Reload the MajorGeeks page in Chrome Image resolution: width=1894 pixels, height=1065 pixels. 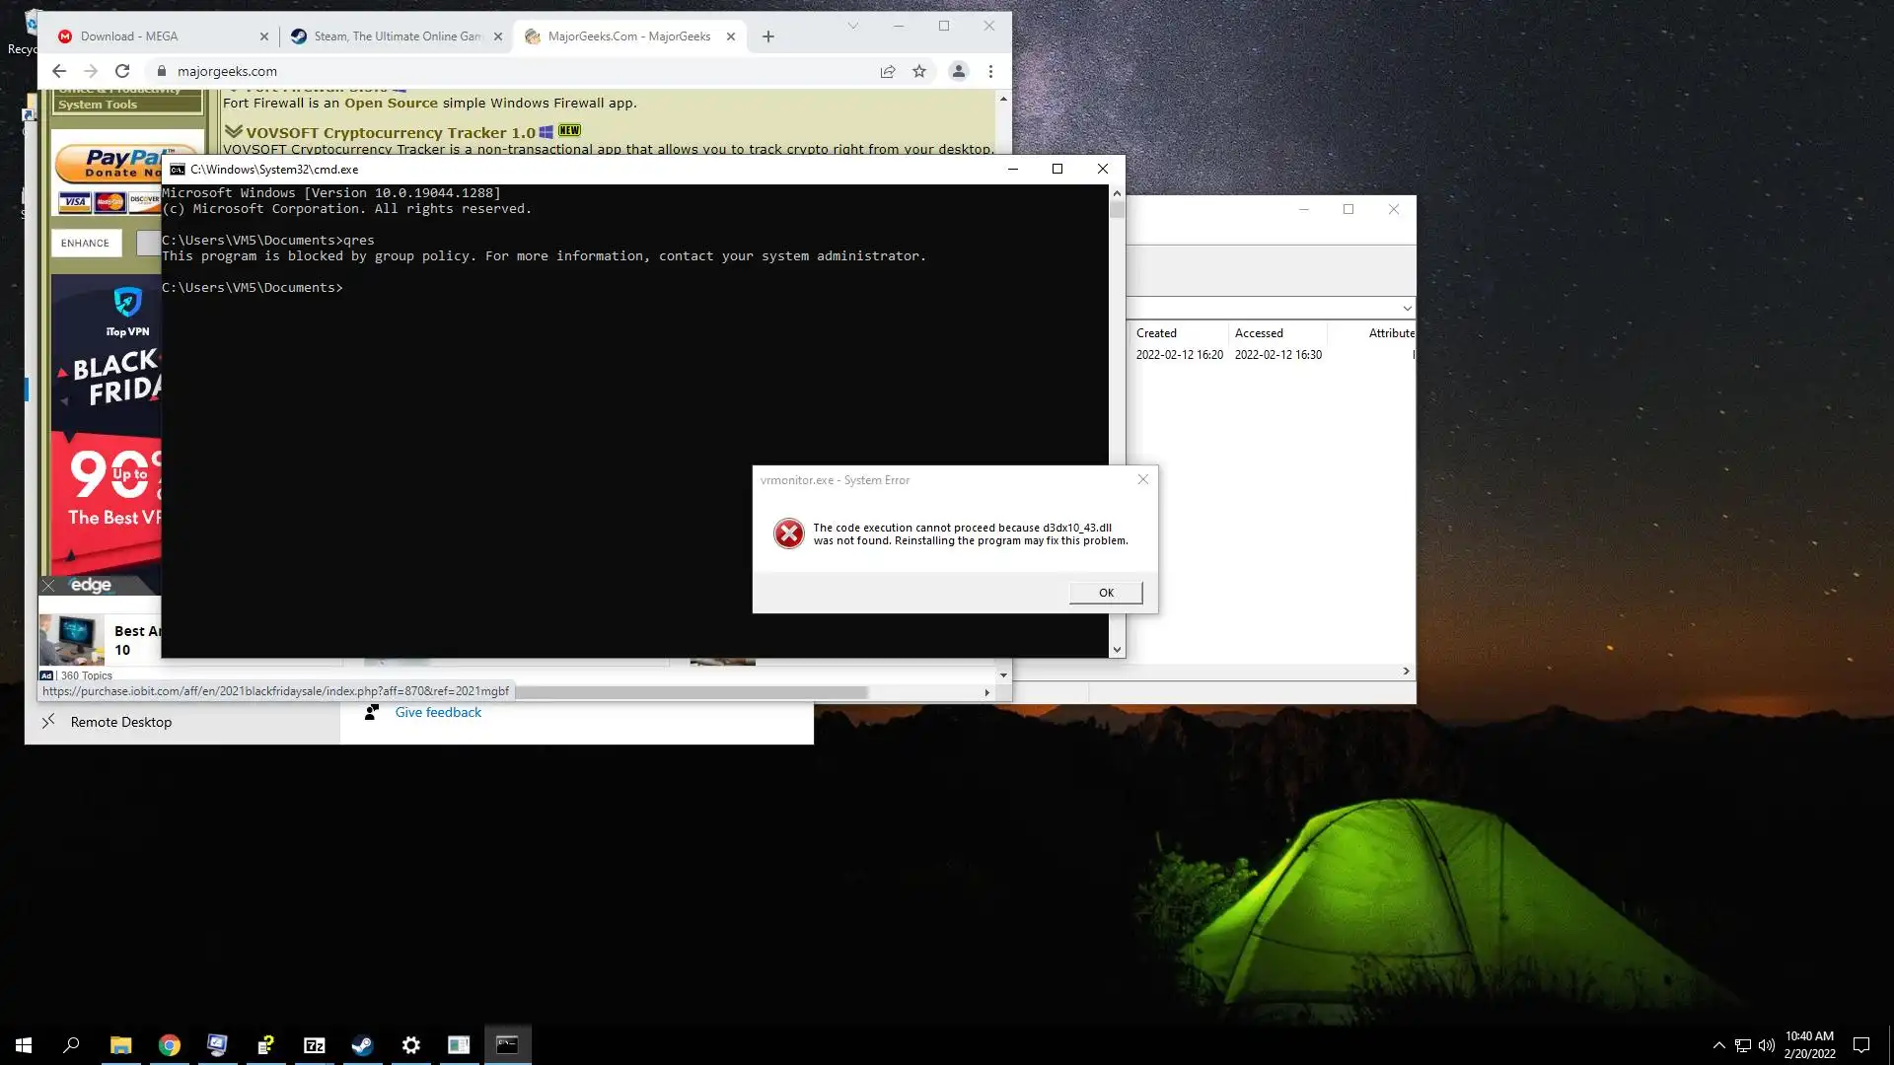[122, 71]
